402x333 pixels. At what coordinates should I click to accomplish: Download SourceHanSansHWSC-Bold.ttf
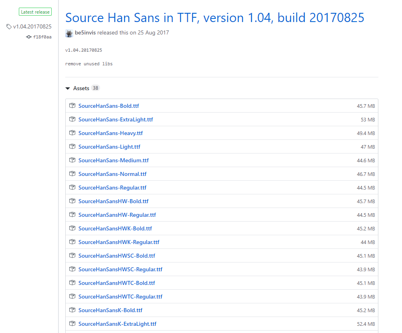pos(117,255)
